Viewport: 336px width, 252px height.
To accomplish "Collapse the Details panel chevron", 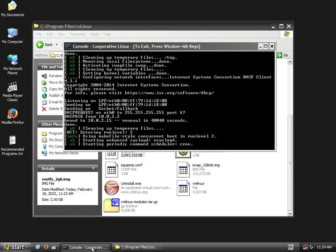I will pos(93,168).
